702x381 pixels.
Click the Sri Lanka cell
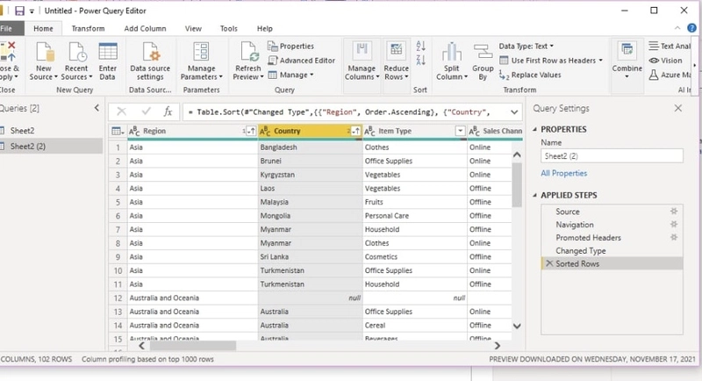(x=311, y=257)
